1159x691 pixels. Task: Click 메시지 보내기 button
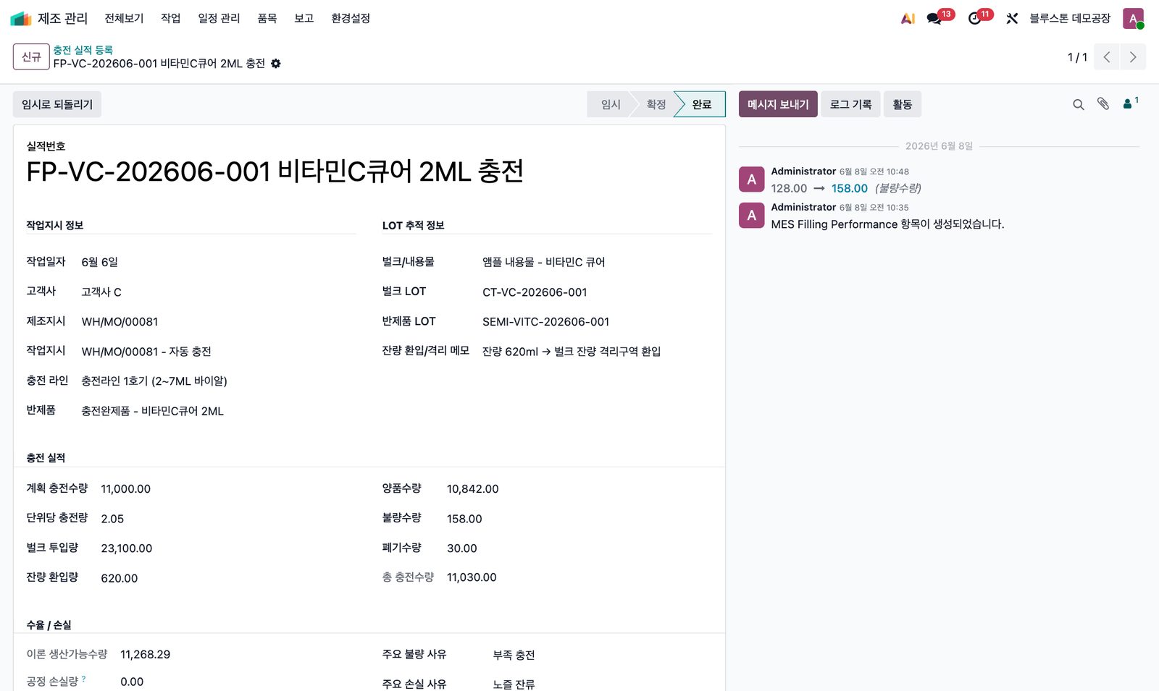pos(778,104)
